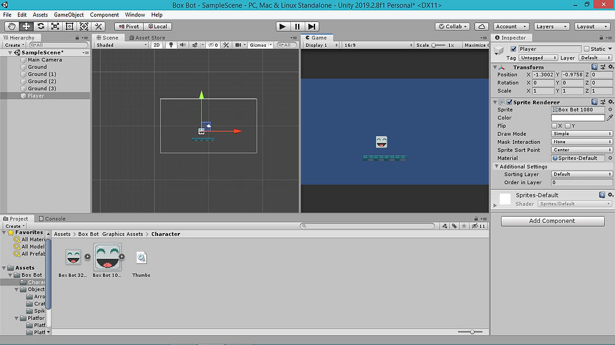Screen dimensions: 615x345
Task: Click the Pause button
Action: (x=297, y=26)
